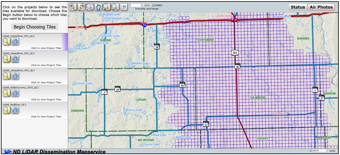This screenshot has height=155, width=340.
Task: Go to the previous map extent
Action: [73, 7]
